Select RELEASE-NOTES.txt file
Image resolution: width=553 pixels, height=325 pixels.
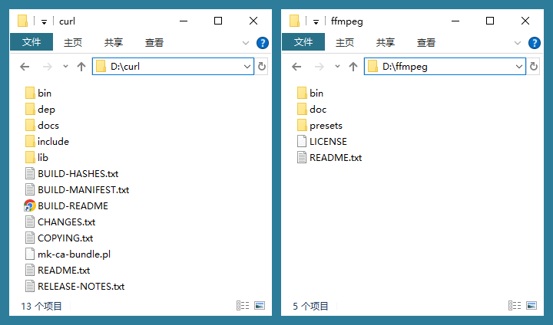tap(81, 286)
